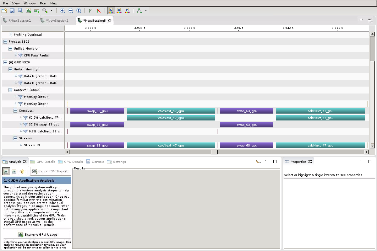Zoom out of the timeline

point(71,11)
